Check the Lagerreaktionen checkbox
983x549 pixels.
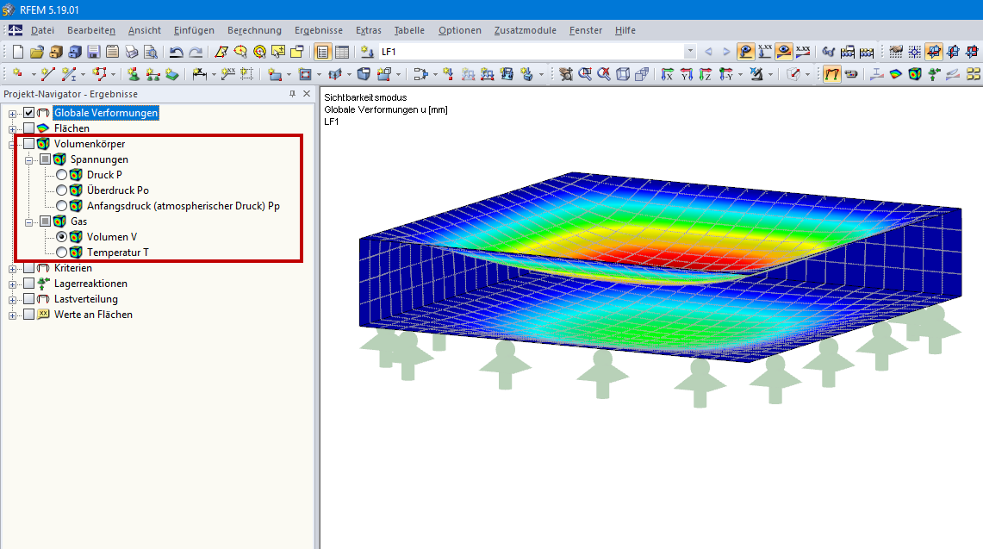(28, 284)
